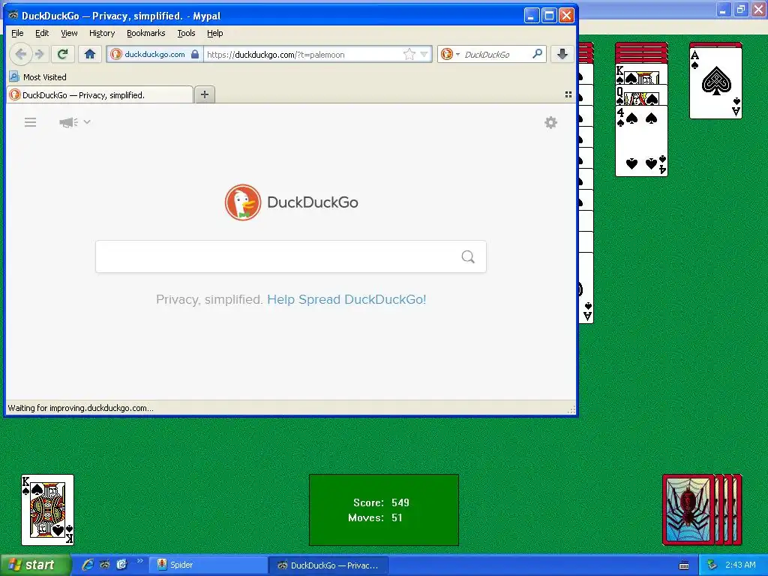The height and width of the screenshot is (576, 768).
Task: Open the File menu
Action: pos(17,33)
